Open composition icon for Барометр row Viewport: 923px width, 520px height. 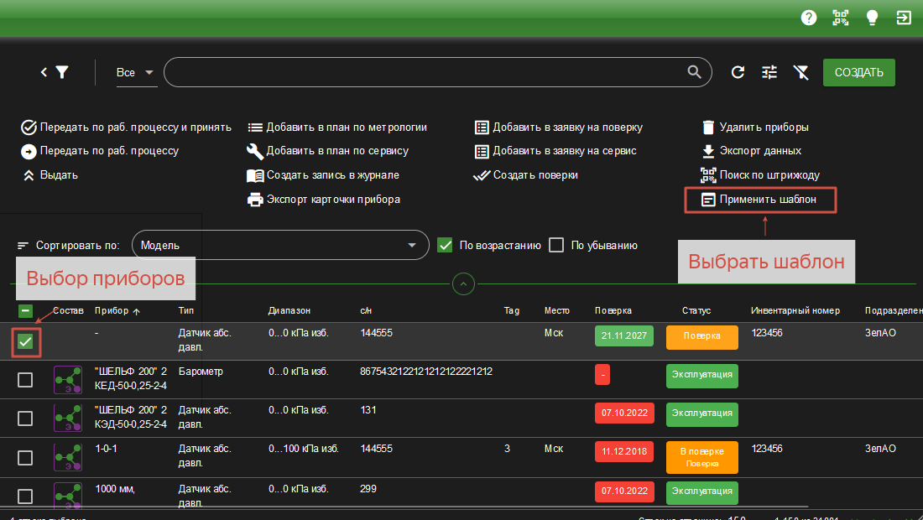[68, 380]
